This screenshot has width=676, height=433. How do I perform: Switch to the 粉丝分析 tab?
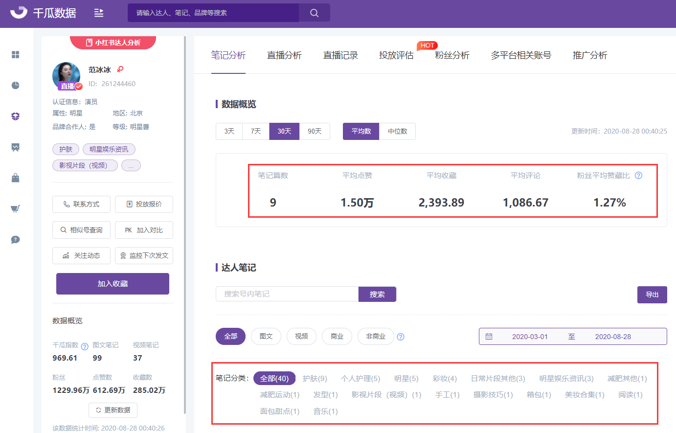[452, 55]
